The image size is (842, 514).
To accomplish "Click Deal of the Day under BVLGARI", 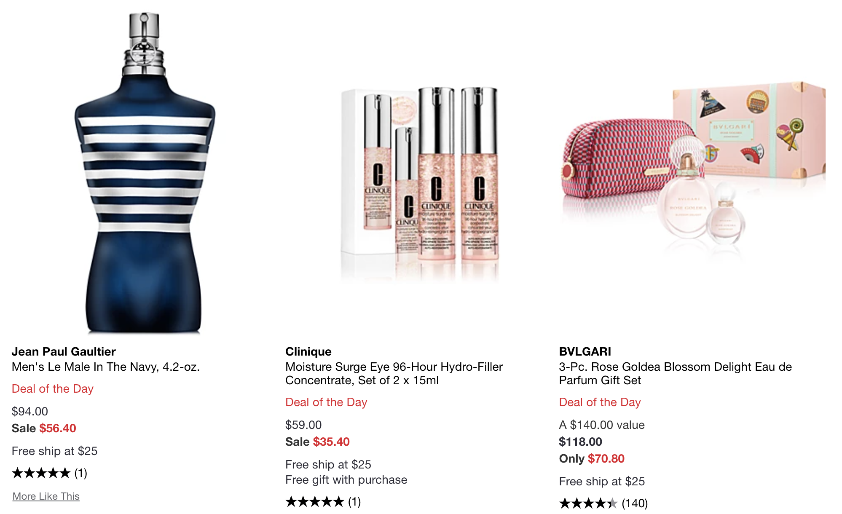I will point(600,402).
